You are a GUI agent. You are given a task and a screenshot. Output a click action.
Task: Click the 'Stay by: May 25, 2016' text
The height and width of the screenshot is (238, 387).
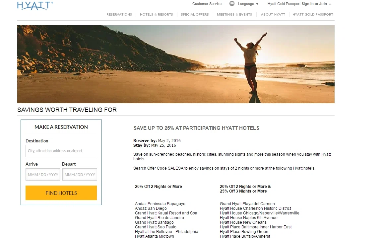[155, 145]
